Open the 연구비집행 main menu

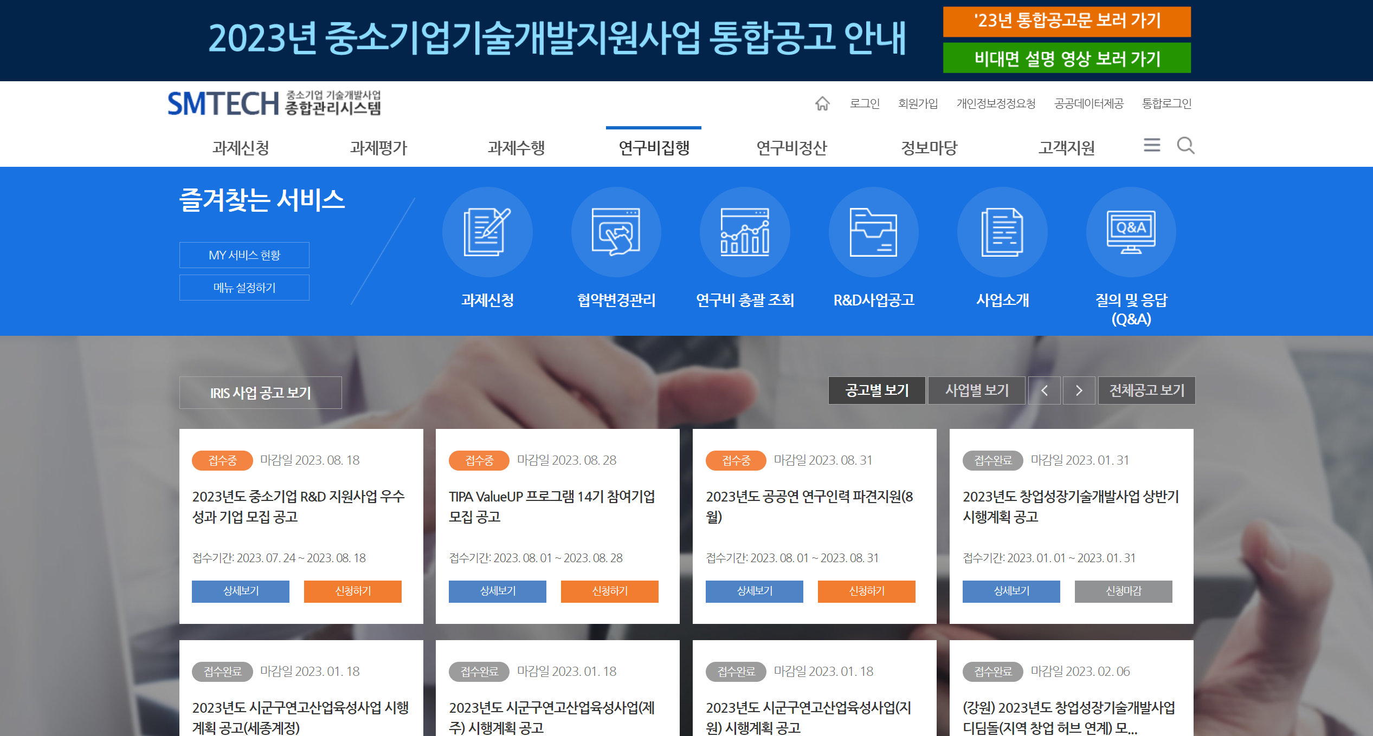pyautogui.click(x=654, y=147)
